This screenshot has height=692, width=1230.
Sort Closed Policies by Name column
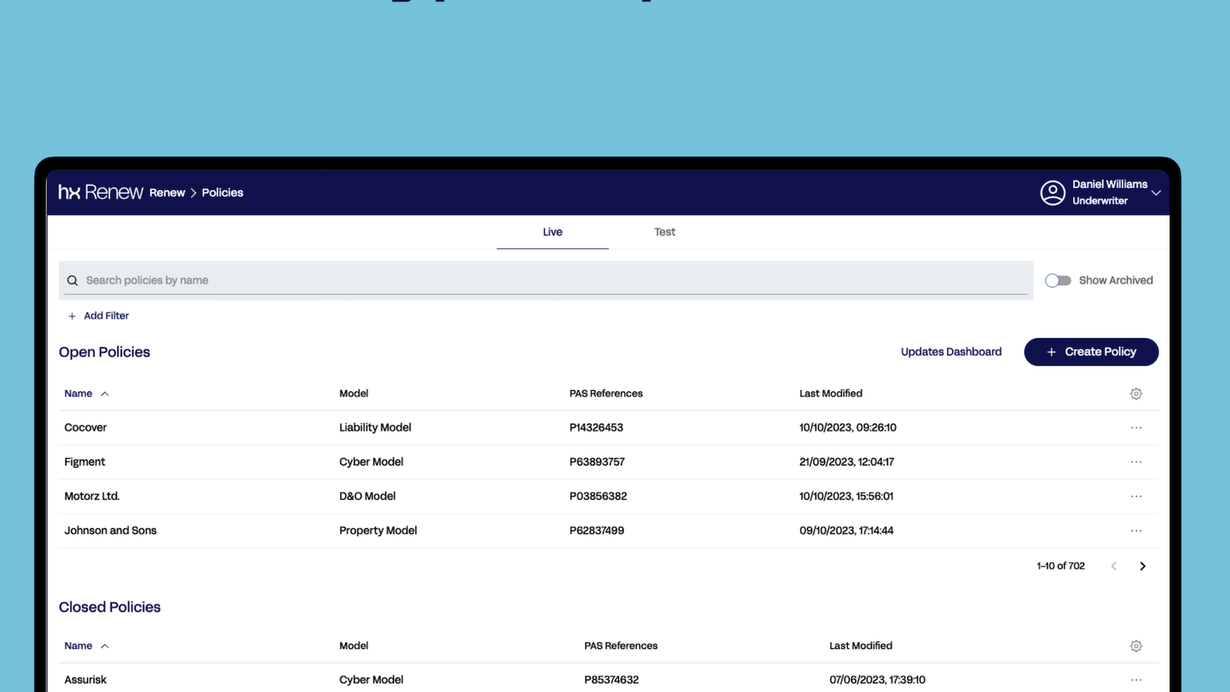[x=86, y=646]
